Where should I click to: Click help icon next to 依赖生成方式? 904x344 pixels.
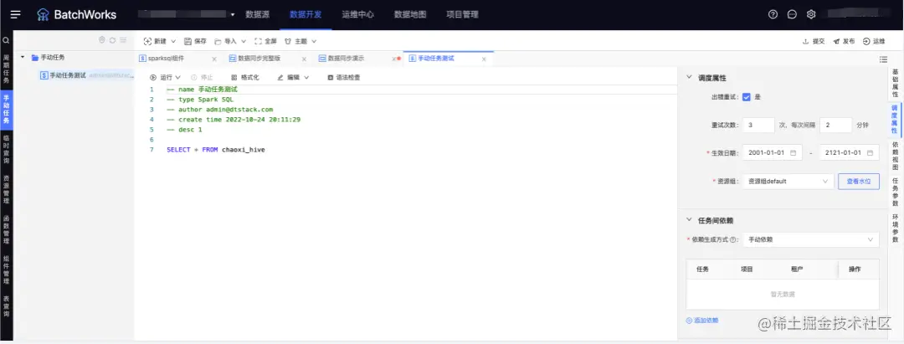pos(732,239)
